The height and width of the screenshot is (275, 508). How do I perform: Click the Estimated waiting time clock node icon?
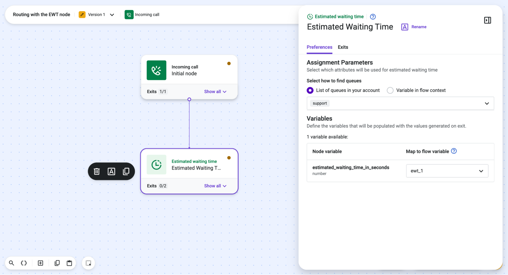pyautogui.click(x=157, y=165)
